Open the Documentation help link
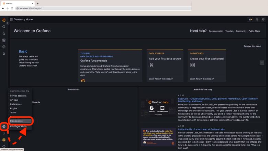 (216, 31)
